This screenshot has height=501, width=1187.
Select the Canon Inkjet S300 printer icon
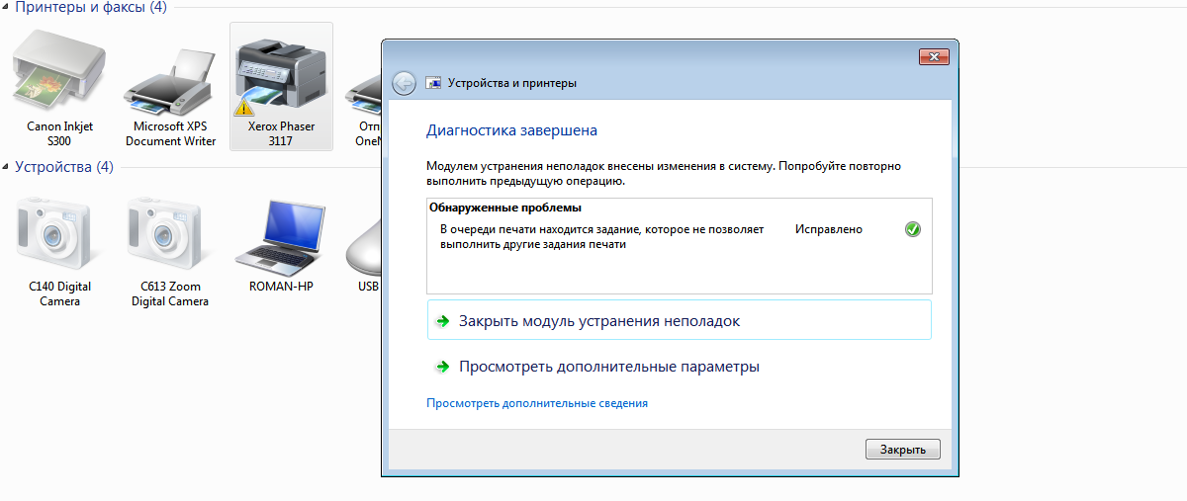(x=58, y=71)
